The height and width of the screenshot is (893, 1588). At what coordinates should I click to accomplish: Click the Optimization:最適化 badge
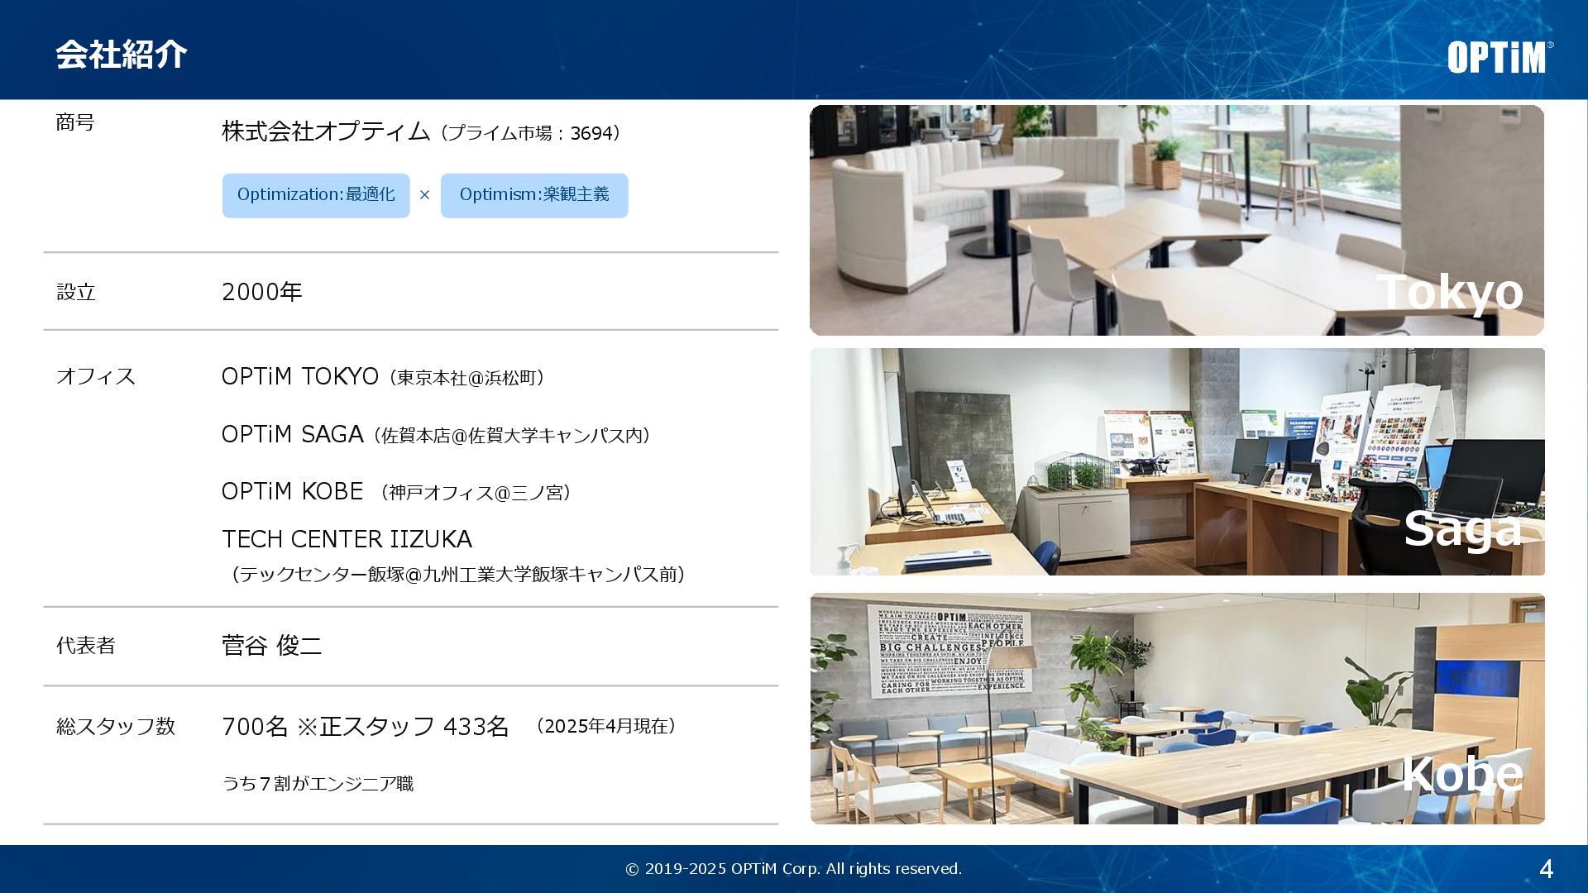coord(316,195)
